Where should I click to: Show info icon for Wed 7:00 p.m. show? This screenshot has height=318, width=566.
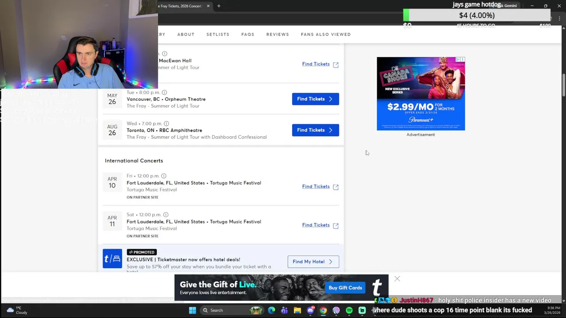(x=166, y=124)
